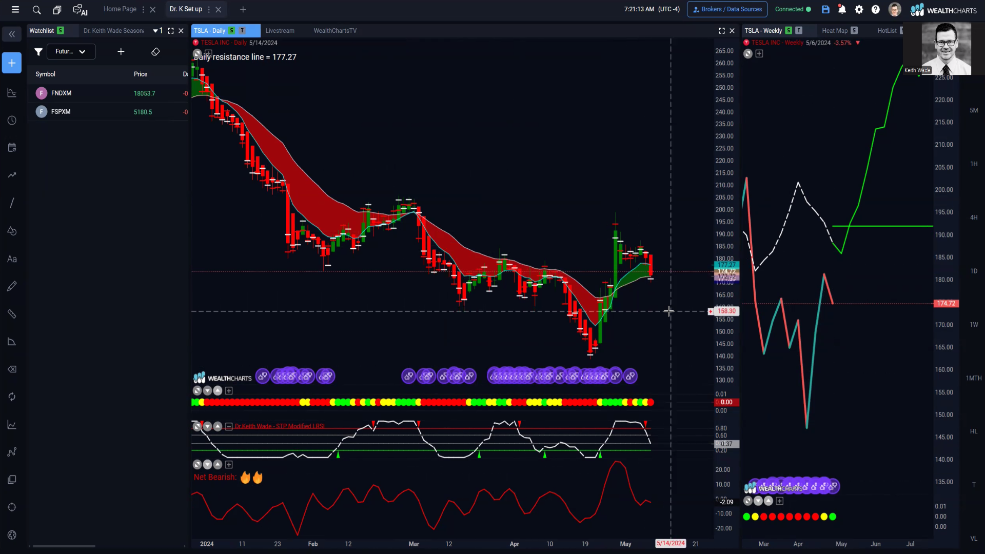Maximize the Watchlist panel
The width and height of the screenshot is (985, 554).
pyautogui.click(x=171, y=31)
